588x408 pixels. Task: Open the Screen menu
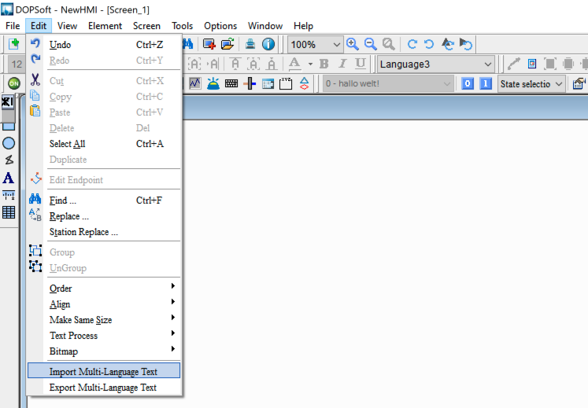pyautogui.click(x=146, y=26)
